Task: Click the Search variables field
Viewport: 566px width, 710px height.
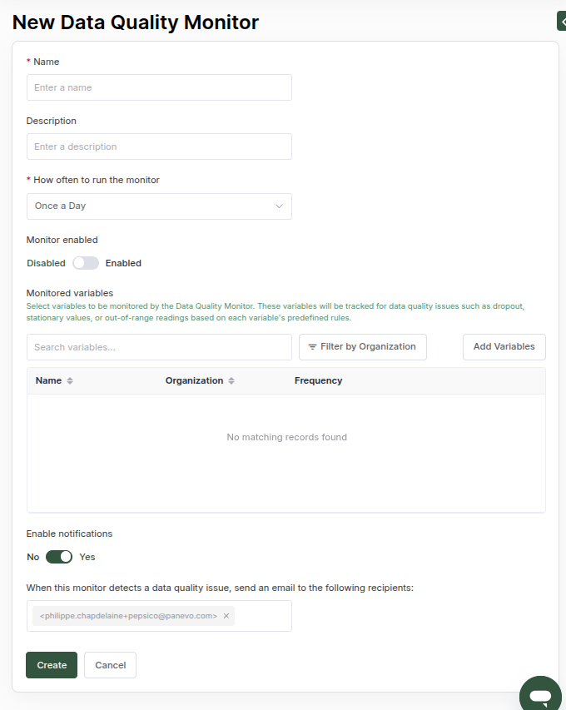Action: [159, 347]
